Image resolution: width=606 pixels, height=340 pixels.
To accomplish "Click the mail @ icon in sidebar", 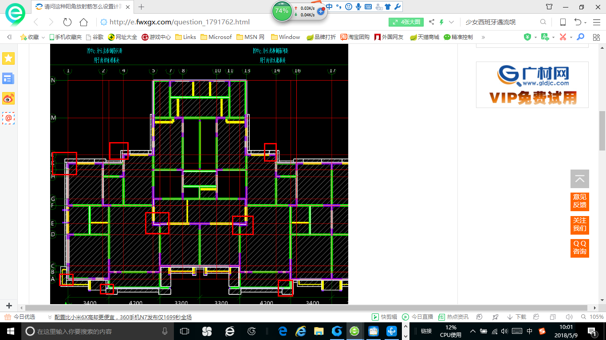I will pyautogui.click(x=8, y=118).
